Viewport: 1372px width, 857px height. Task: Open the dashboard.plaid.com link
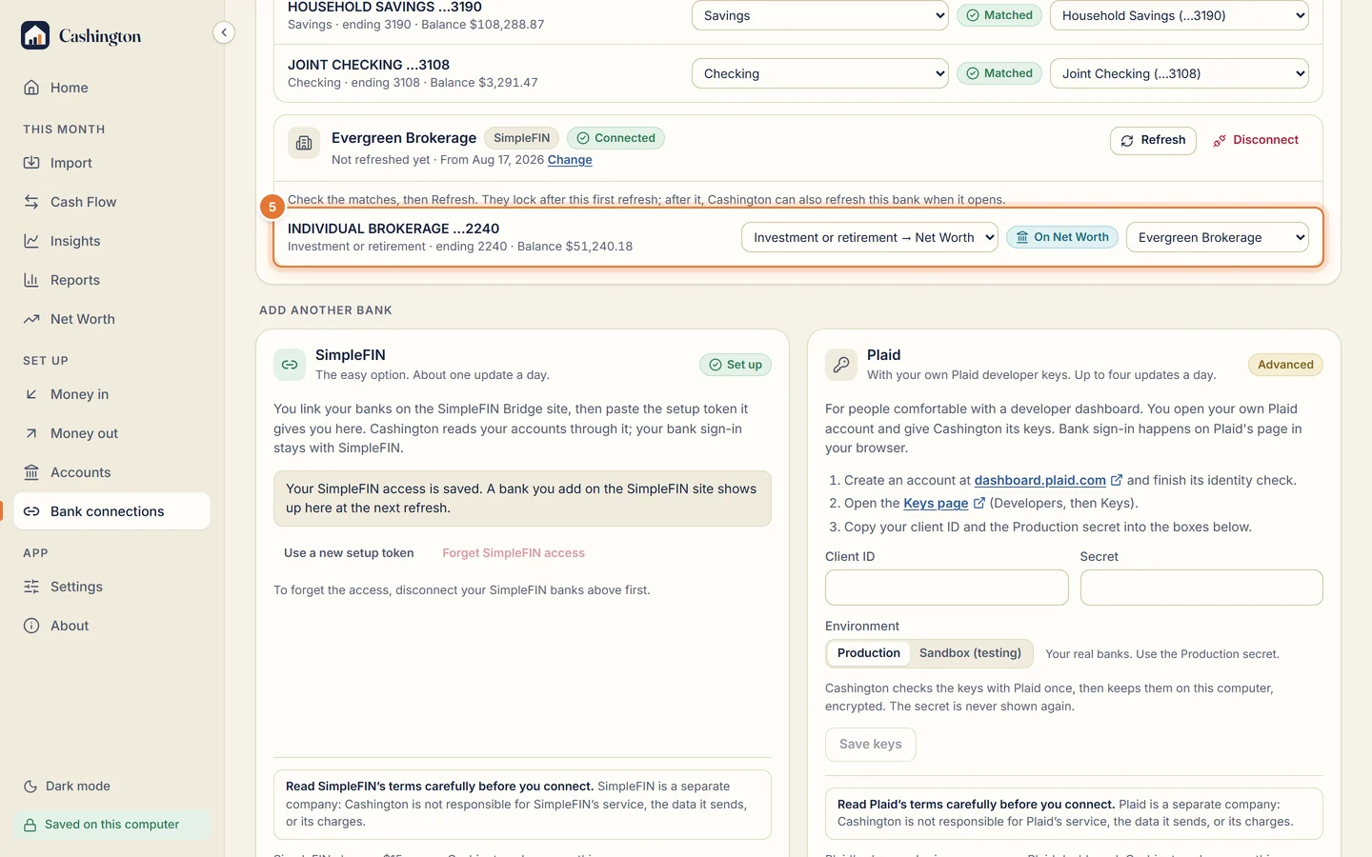coord(1048,481)
